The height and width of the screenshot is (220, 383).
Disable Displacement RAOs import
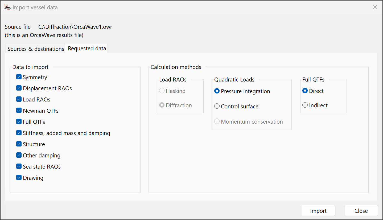(19, 88)
